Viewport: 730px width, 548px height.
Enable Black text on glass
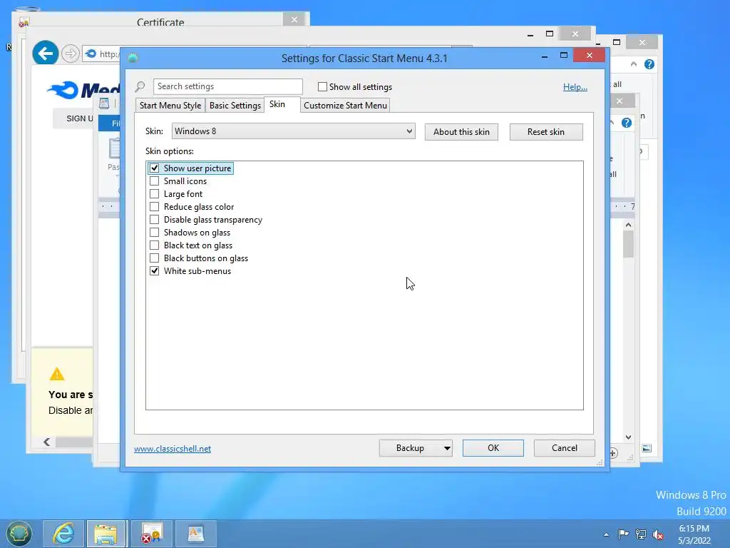coord(154,245)
